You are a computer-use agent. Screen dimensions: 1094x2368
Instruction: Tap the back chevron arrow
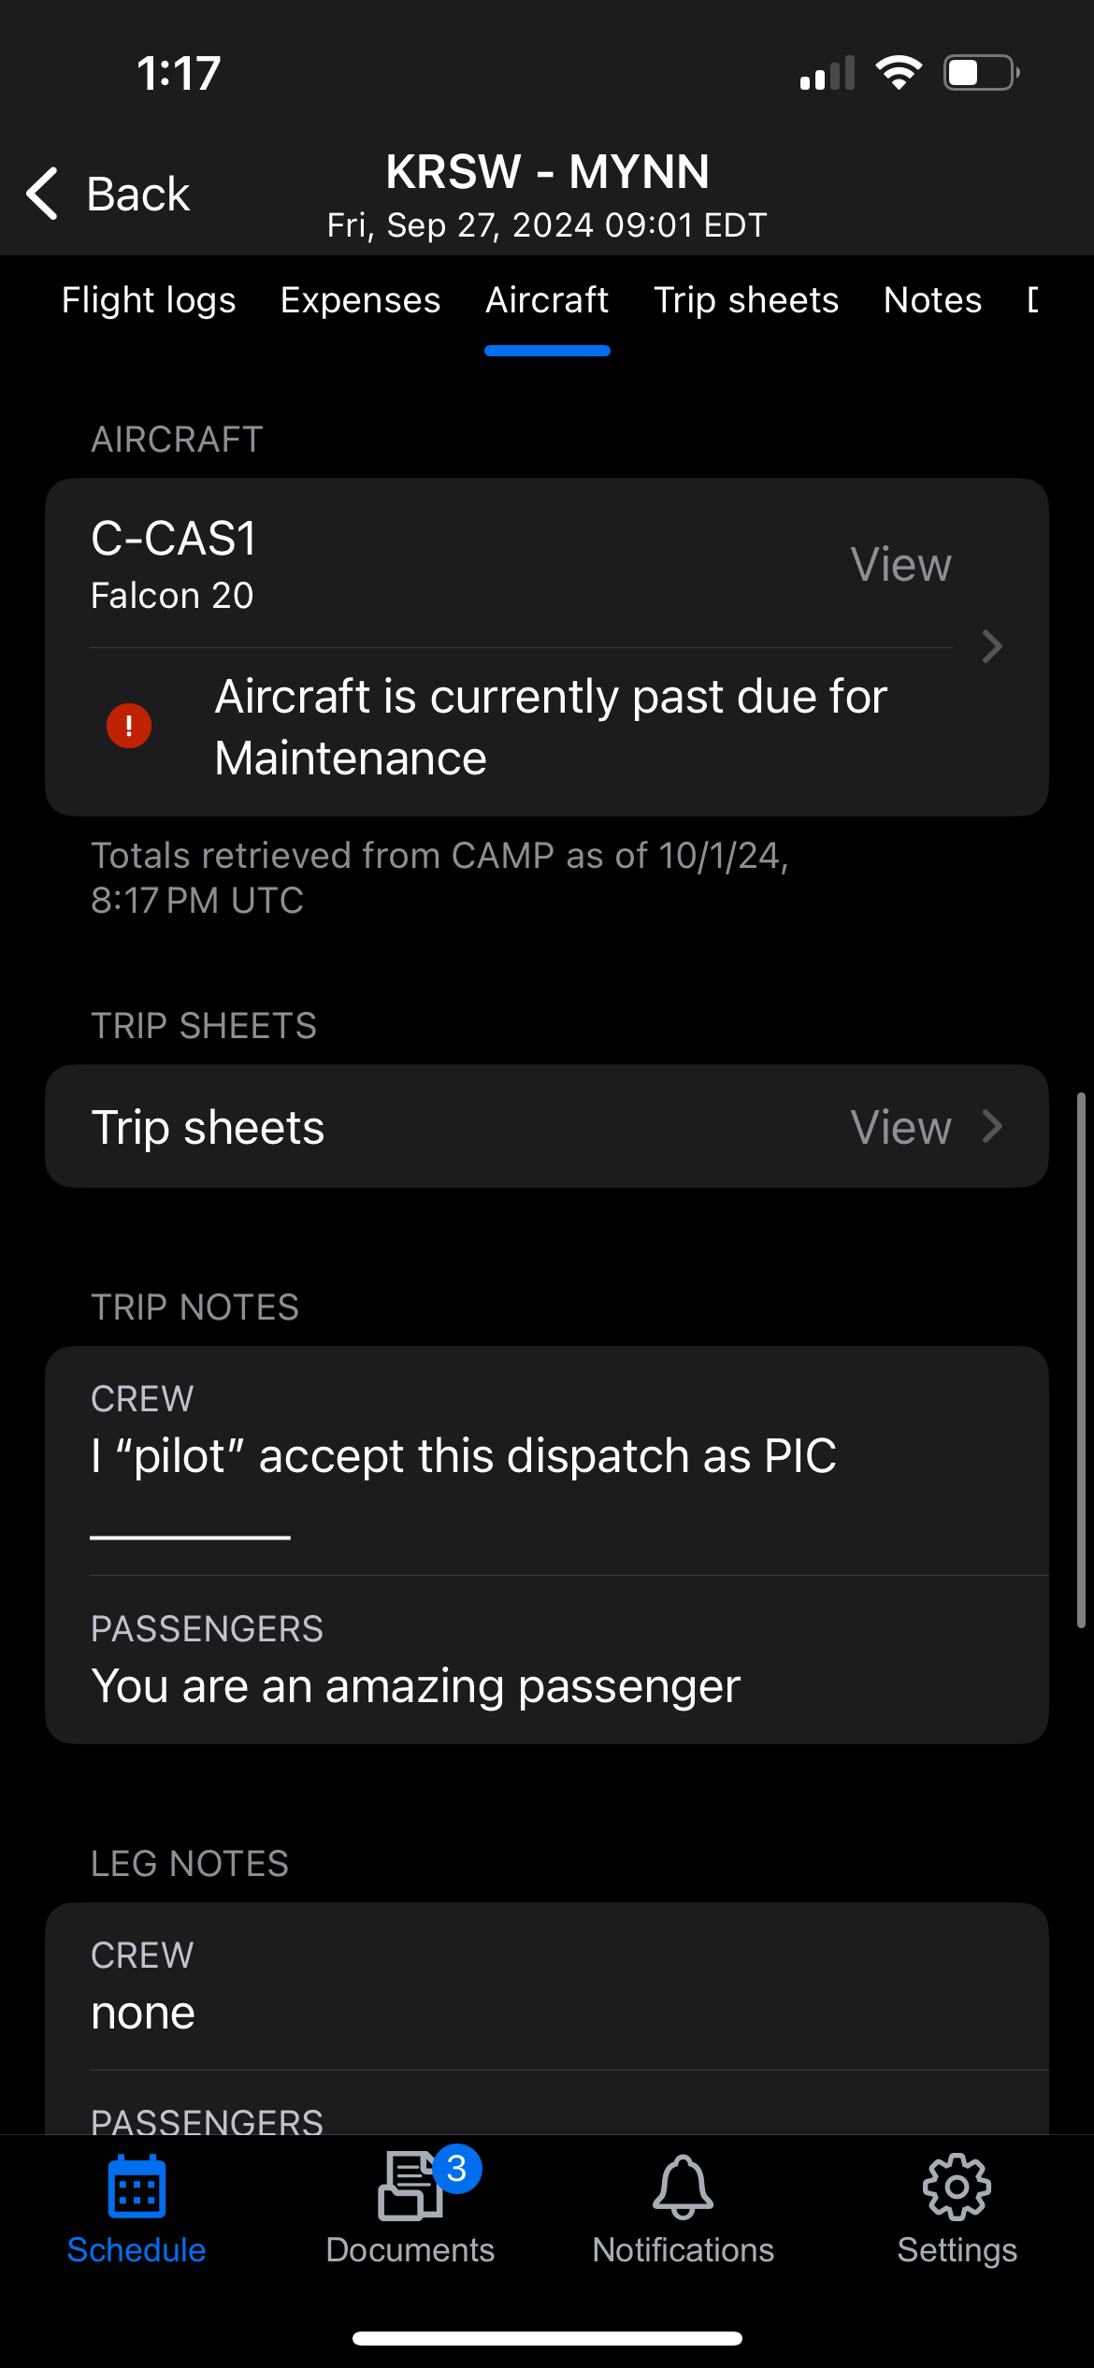tap(43, 194)
